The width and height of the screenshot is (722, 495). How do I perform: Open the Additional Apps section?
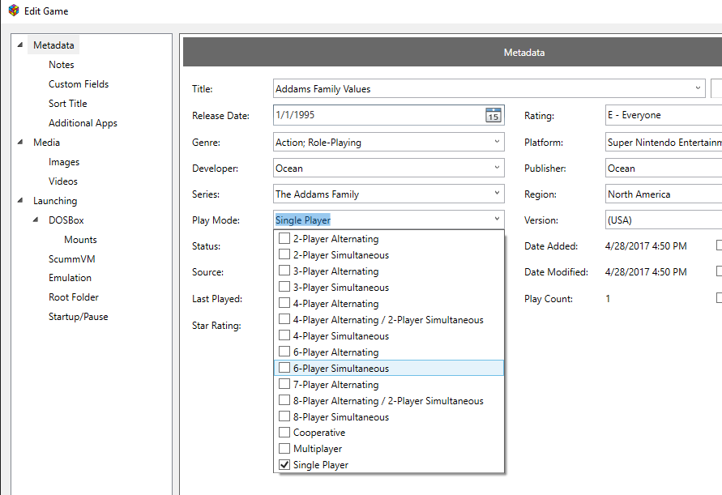click(83, 123)
